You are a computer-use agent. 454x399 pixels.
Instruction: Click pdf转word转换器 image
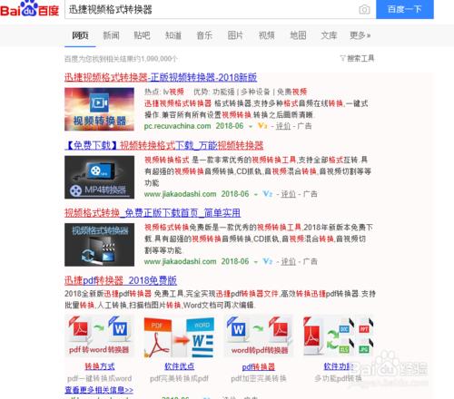pos(99,336)
